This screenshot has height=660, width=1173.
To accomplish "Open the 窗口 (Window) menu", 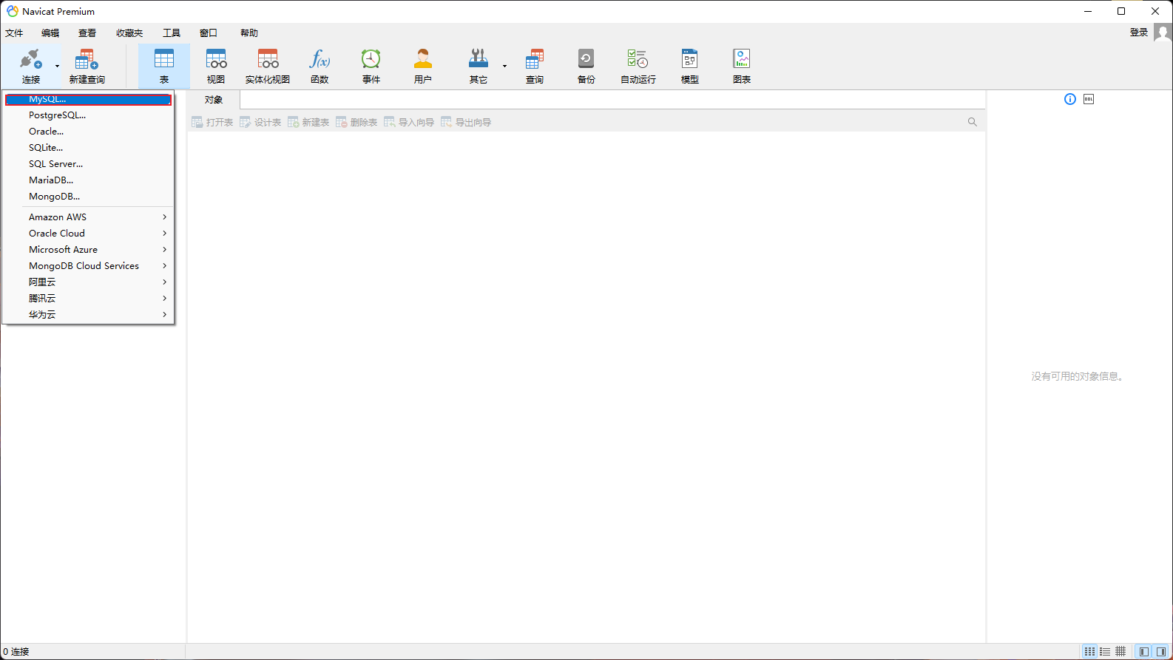I will pos(209,33).
